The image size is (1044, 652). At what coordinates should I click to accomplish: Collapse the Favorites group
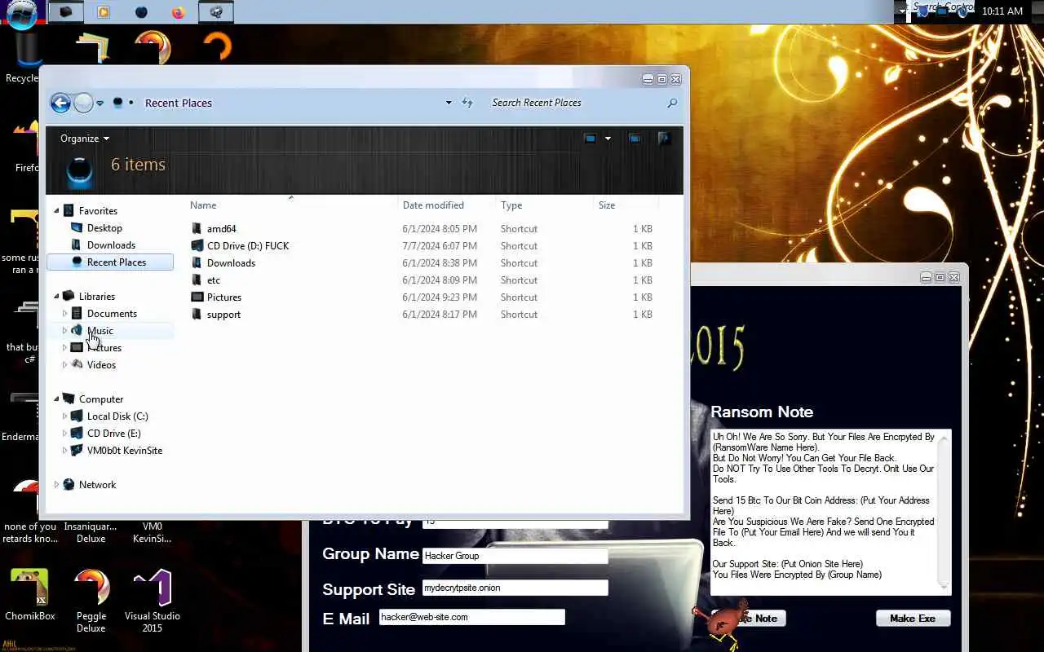point(57,211)
